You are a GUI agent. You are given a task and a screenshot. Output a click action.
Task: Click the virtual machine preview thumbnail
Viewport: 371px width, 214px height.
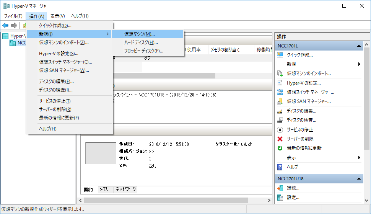coord(101,153)
